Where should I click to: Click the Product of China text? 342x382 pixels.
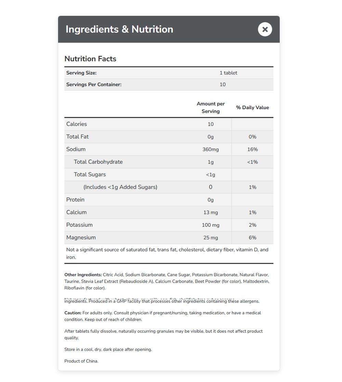81,361
